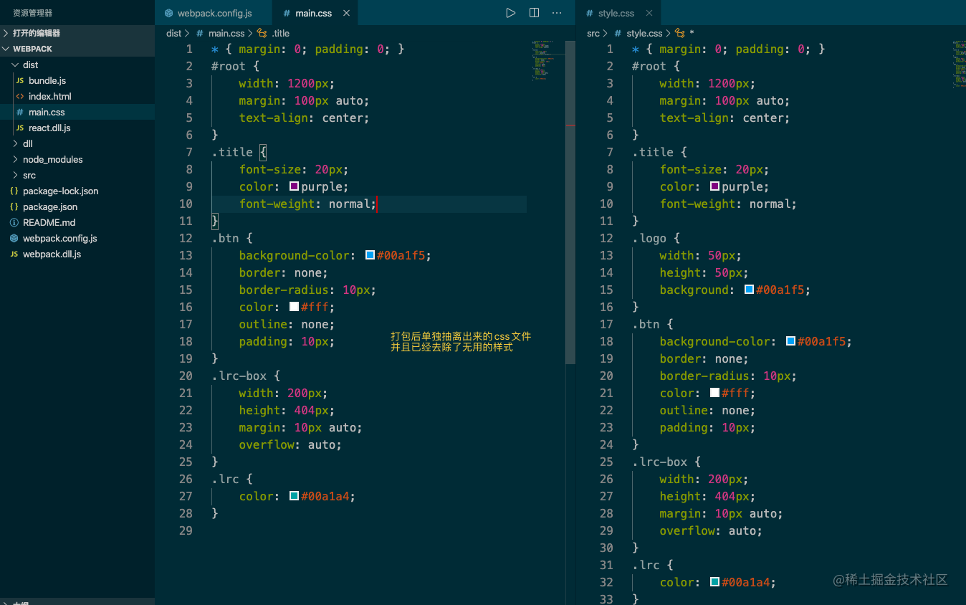Click the 资源管理器 explorer title
966x605 pixels.
click(x=32, y=13)
